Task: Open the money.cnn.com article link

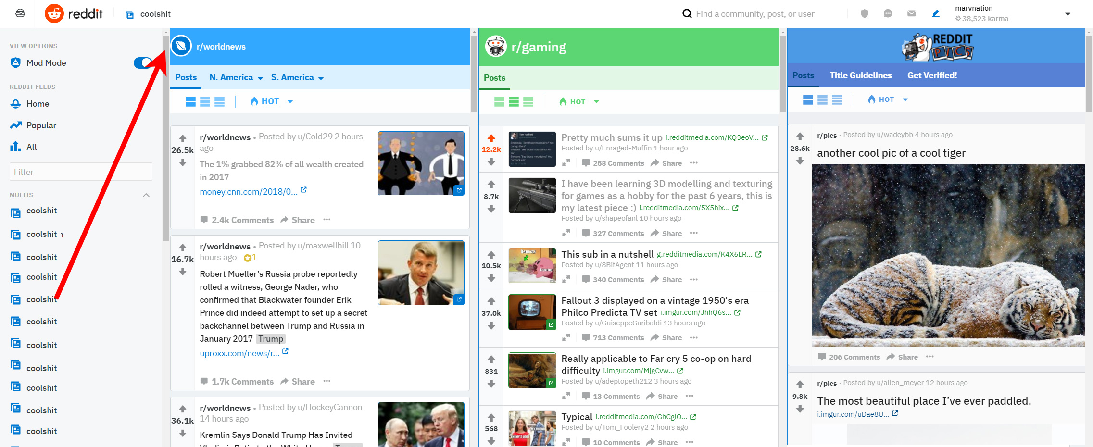Action: 249,192
